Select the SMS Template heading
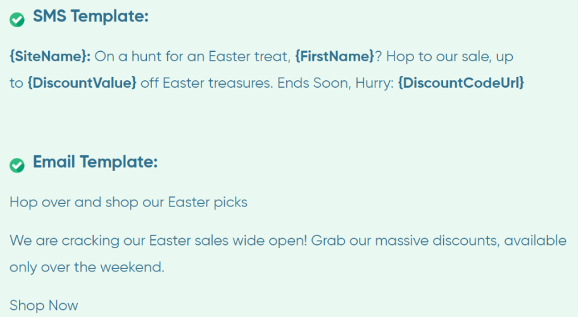578x317 pixels. [x=91, y=16]
